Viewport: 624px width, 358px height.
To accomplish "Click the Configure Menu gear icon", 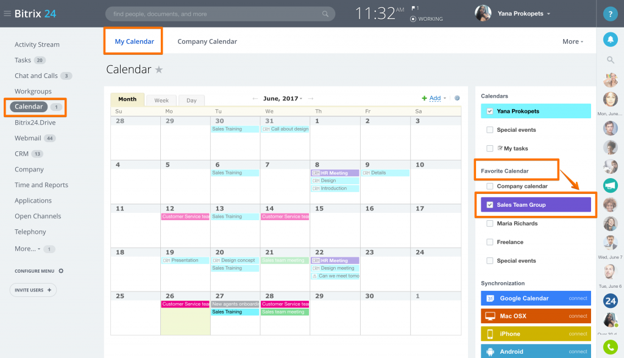I will tap(61, 271).
